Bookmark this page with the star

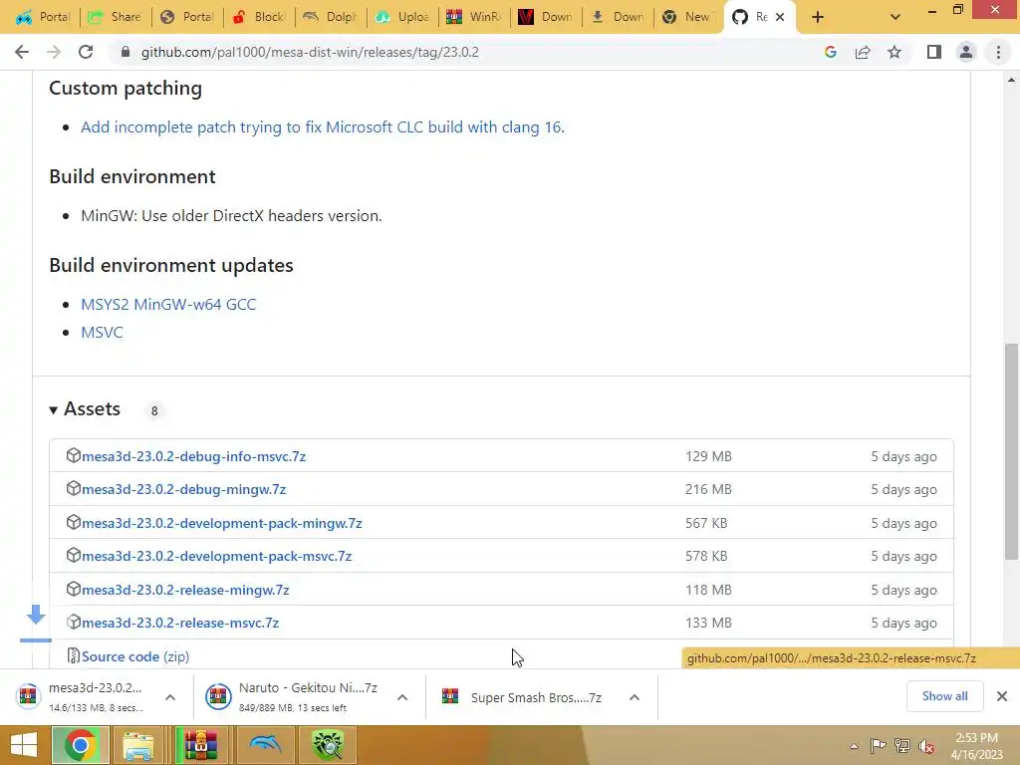(894, 52)
